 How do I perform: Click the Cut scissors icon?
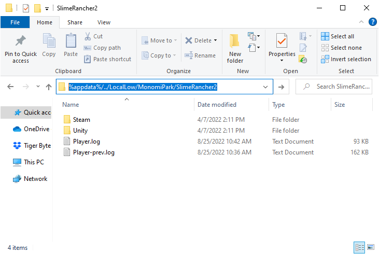88,36
